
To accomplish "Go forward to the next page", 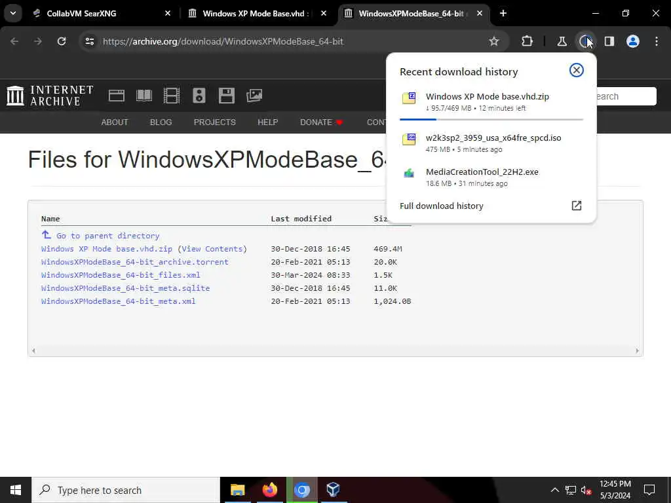I will point(38,41).
